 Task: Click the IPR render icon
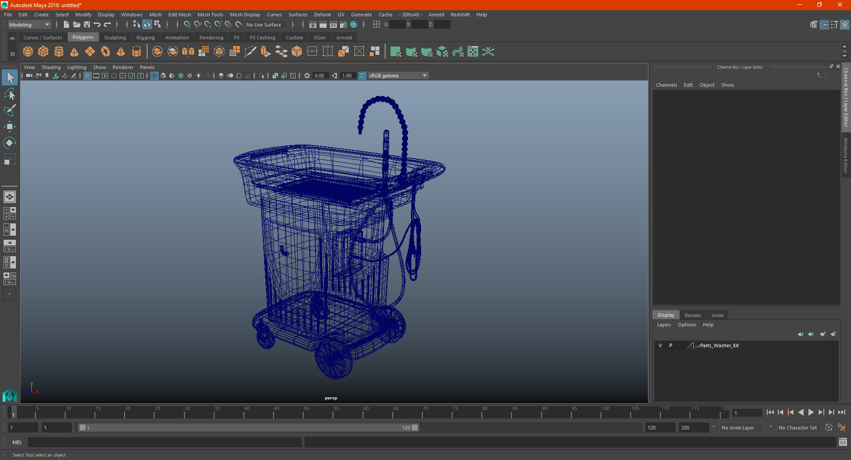coord(333,25)
